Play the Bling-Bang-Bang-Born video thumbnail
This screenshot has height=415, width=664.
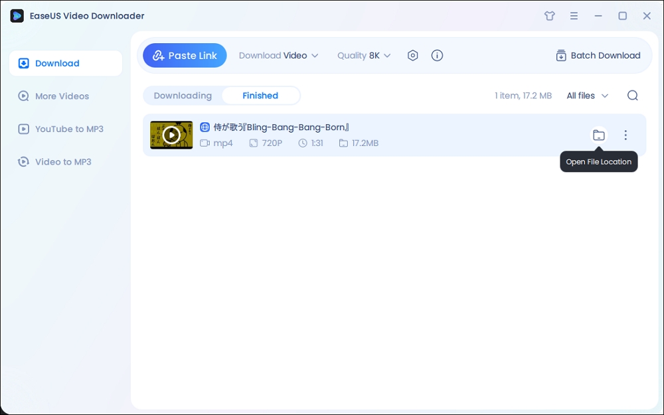[x=171, y=134]
